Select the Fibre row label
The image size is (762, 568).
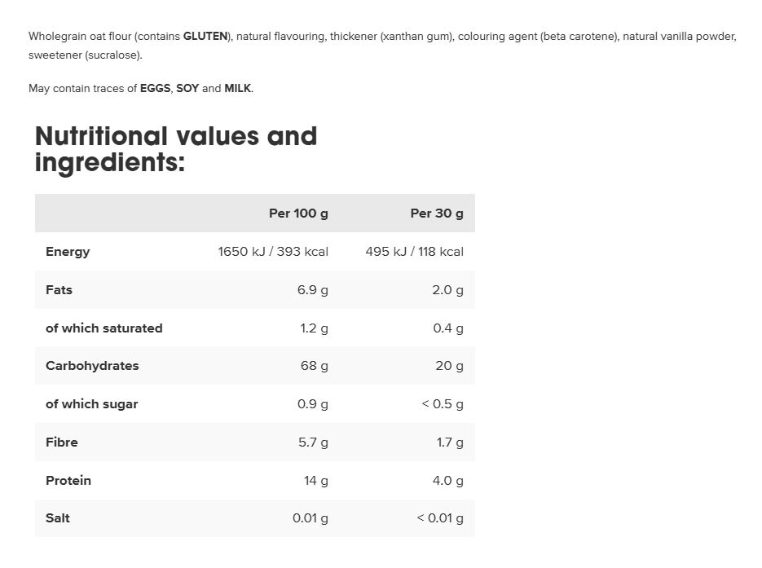point(62,443)
